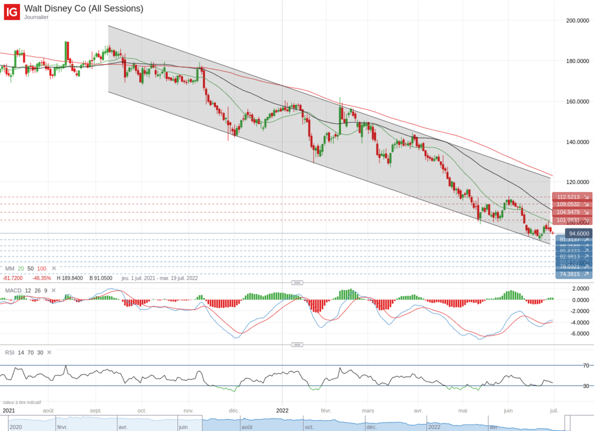Open the MM indicator settings label
The height and width of the screenshot is (431, 594).
[10, 268]
